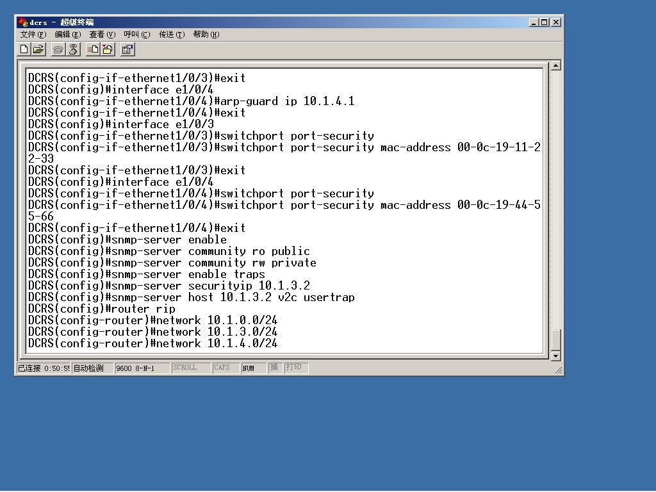This screenshot has height=492, width=656.
Task: Click the 'arp-guard ip 10.1.4.1' terminal line
Action: [x=191, y=101]
